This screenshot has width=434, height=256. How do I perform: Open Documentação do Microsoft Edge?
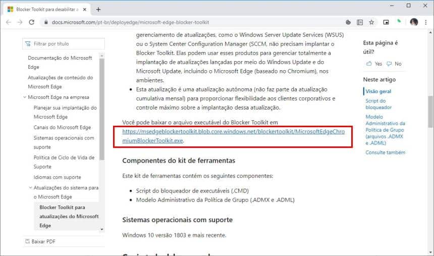(60, 62)
